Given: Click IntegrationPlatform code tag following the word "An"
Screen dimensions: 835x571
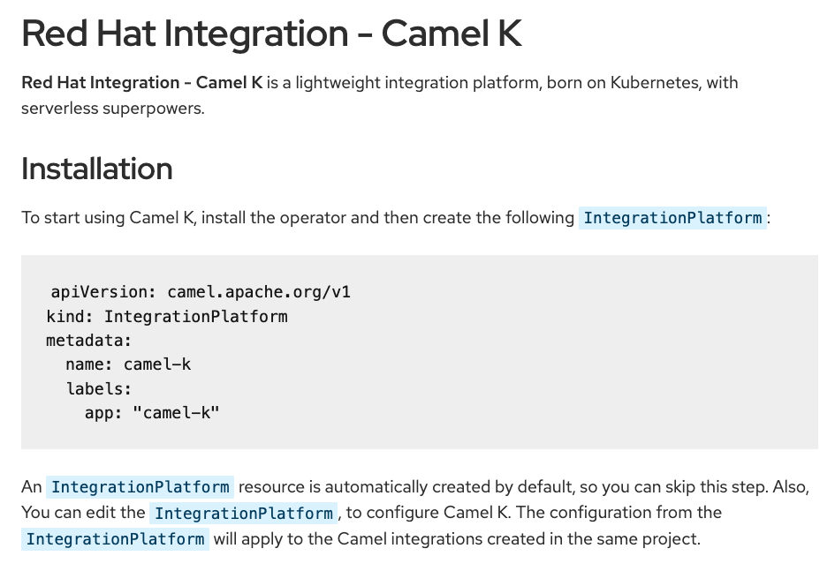Looking at the screenshot, I should (x=140, y=487).
